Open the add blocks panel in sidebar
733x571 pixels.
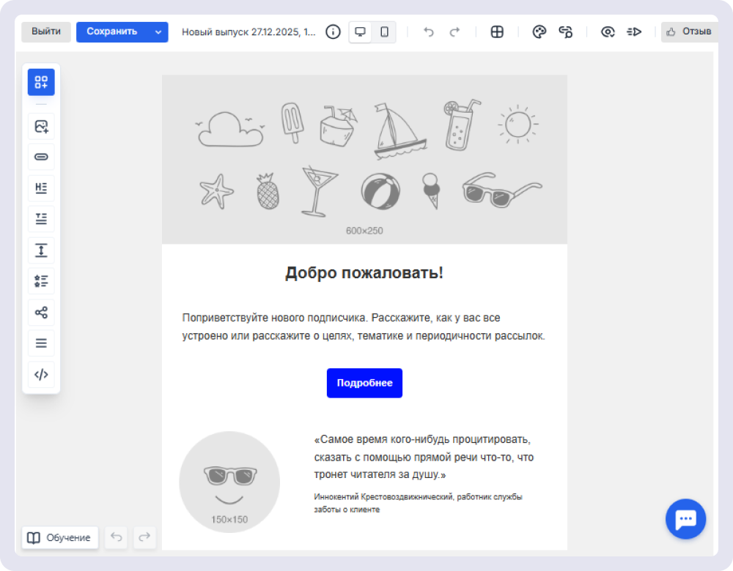41,82
